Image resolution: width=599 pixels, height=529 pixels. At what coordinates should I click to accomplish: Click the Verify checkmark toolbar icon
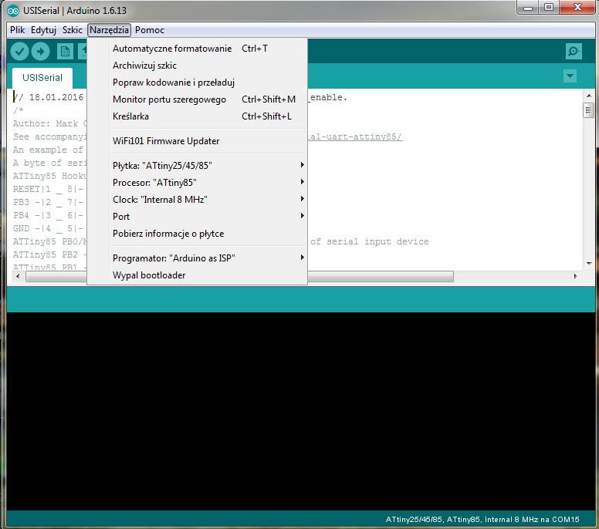click(19, 51)
